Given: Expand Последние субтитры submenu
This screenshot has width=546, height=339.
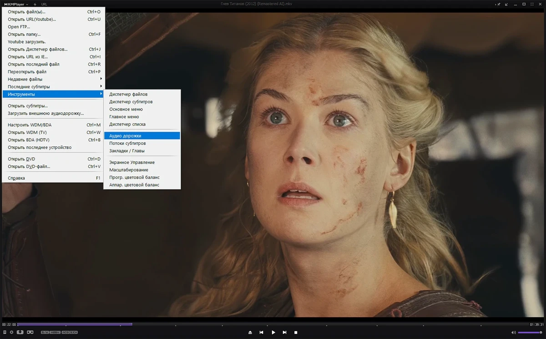Looking at the screenshot, I should 54,86.
